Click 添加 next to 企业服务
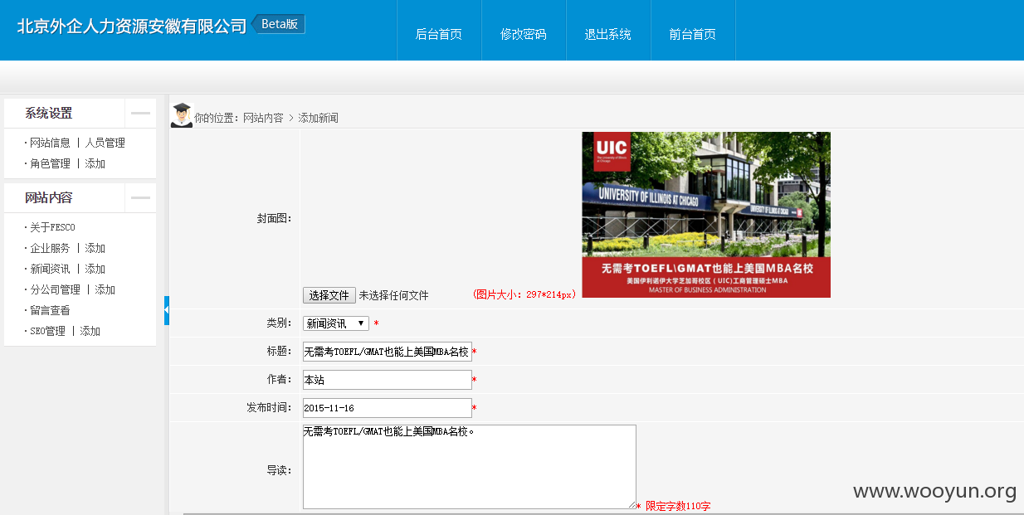1024x515 pixels. coord(95,248)
